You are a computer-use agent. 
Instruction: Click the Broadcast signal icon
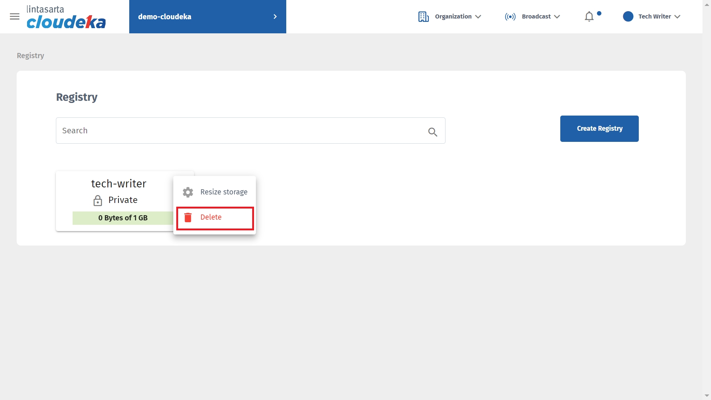[x=510, y=17]
